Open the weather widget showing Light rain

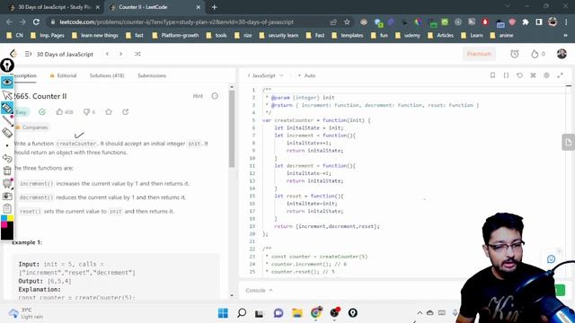pos(26,313)
